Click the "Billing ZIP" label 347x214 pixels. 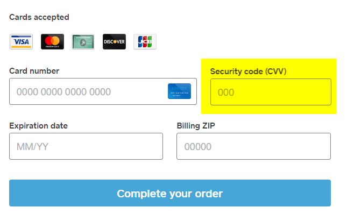tap(196, 126)
